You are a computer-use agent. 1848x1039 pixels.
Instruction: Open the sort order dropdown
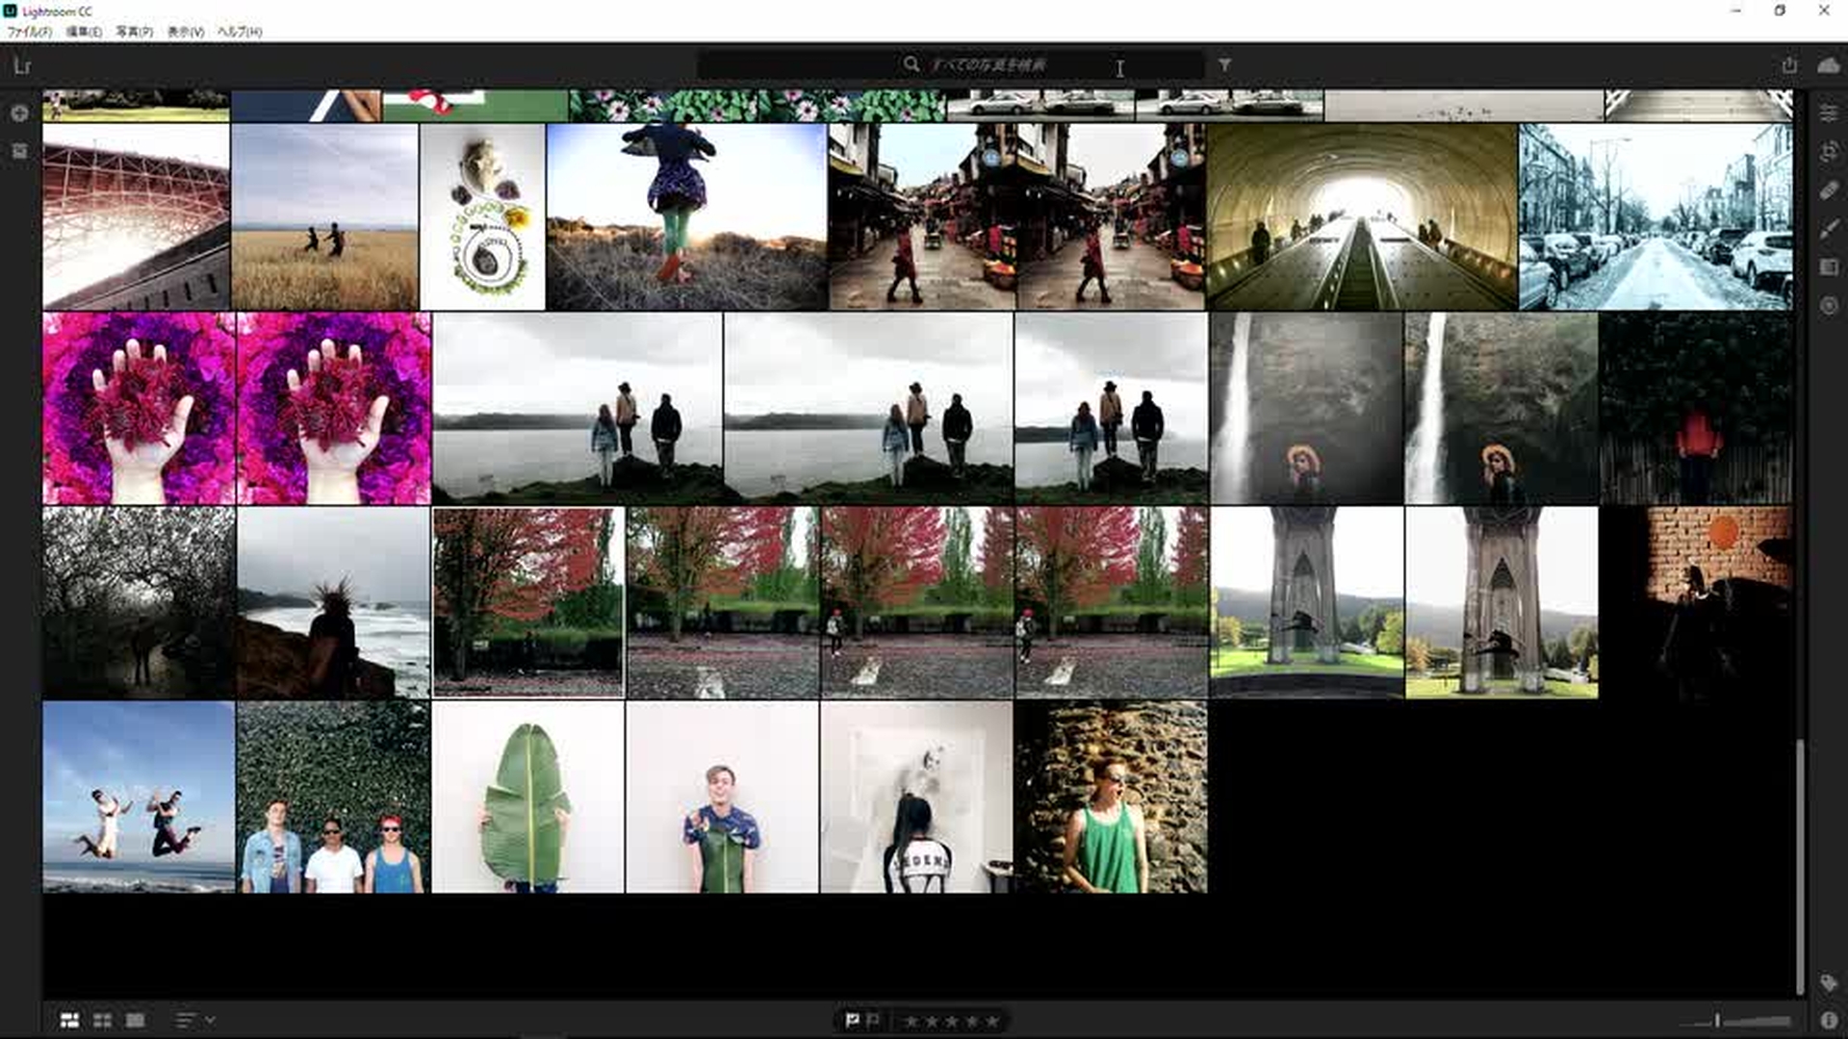[194, 1021]
